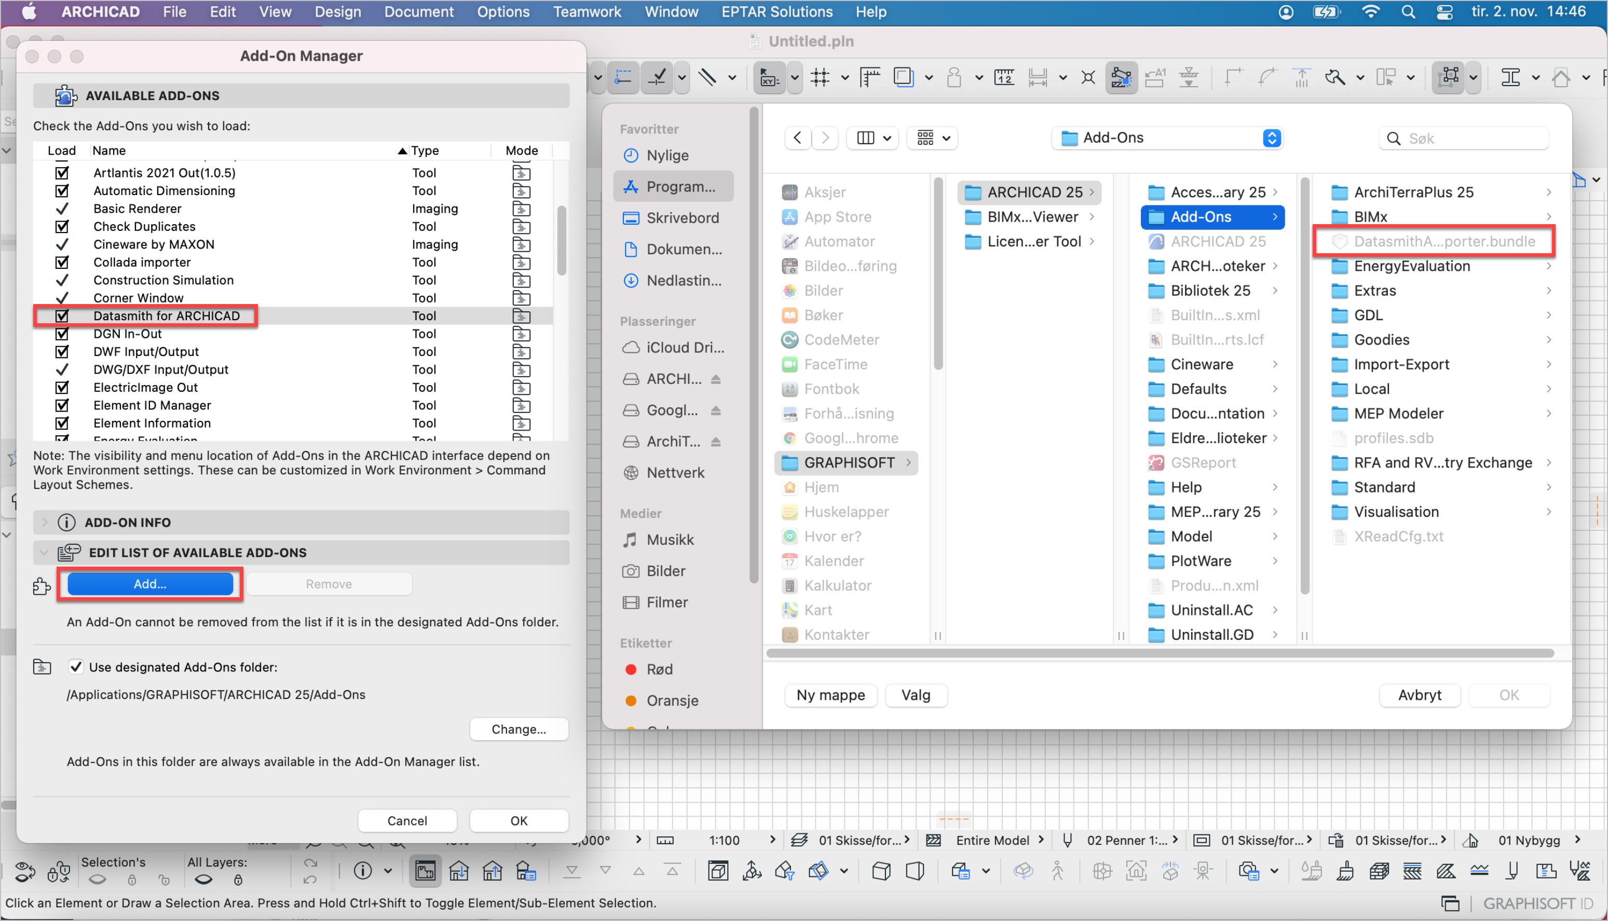Uncheck the Check Duplicates add-on
This screenshot has width=1608, height=921.
(x=62, y=226)
